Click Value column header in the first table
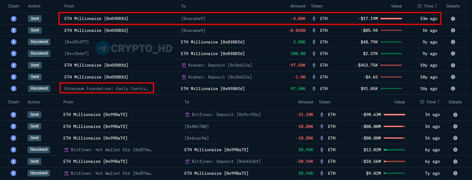The height and width of the screenshot is (180, 472). point(396,6)
